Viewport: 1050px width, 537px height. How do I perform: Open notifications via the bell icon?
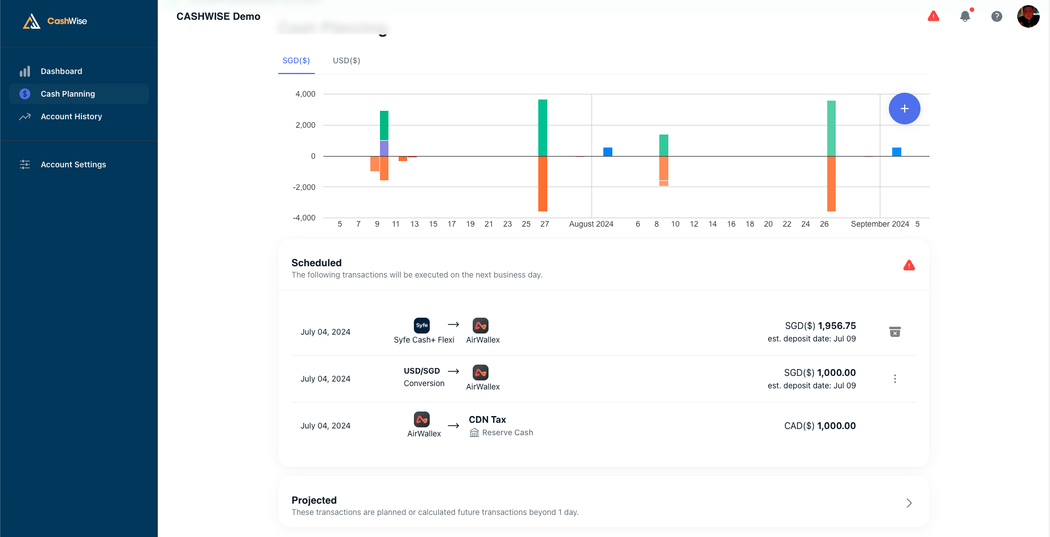(965, 16)
